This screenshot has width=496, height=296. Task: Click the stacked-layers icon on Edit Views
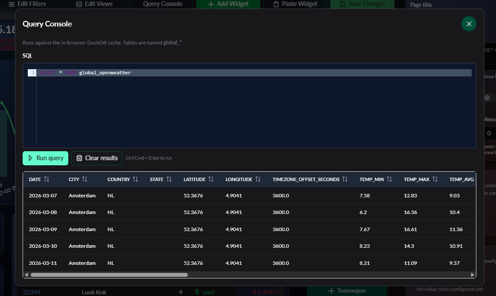(x=78, y=4)
